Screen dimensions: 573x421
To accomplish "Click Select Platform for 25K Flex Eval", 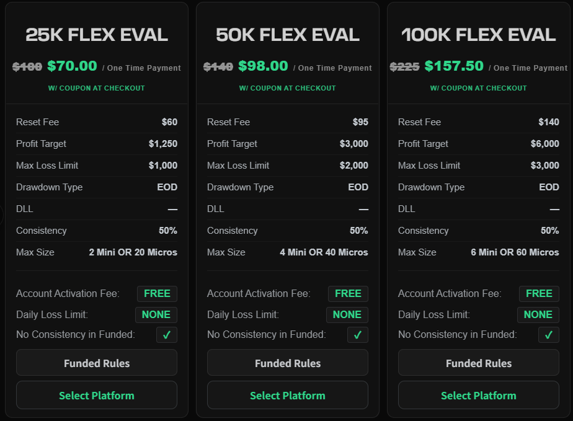I will [x=97, y=395].
